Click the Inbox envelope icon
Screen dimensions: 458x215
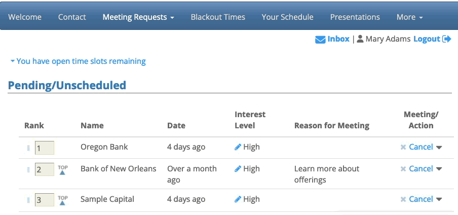pyautogui.click(x=320, y=39)
